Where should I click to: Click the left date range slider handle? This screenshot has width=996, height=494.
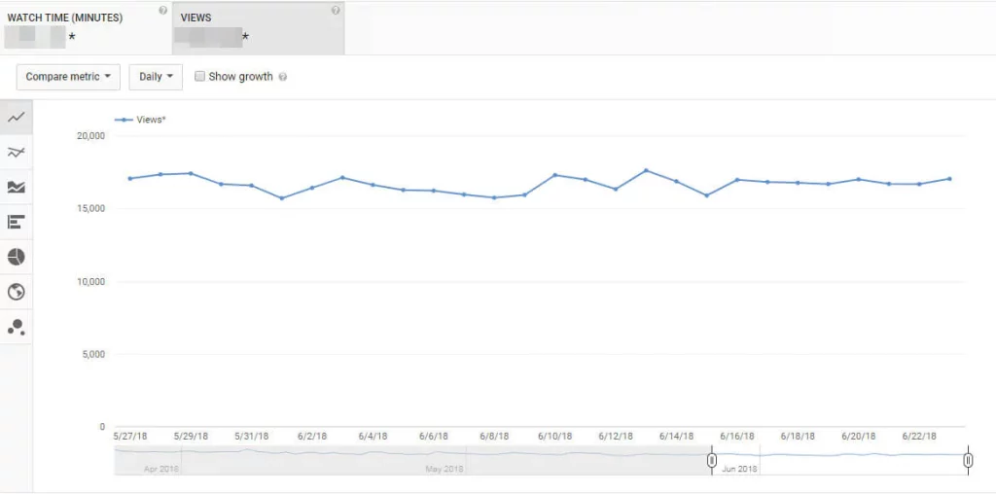[712, 460]
